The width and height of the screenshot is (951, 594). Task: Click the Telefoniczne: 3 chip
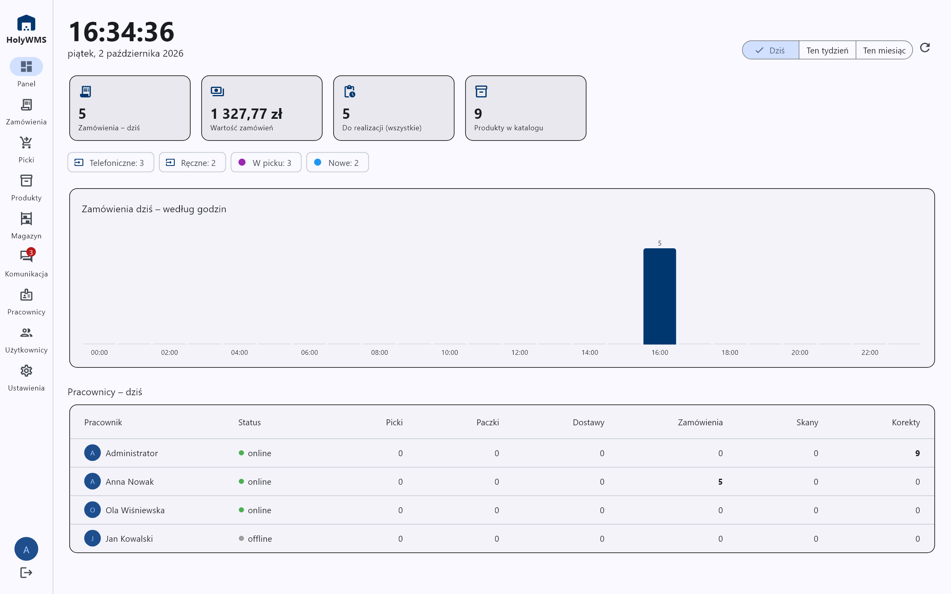[111, 162]
